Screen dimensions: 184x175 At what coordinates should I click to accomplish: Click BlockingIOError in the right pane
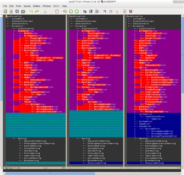coord(154,70)
